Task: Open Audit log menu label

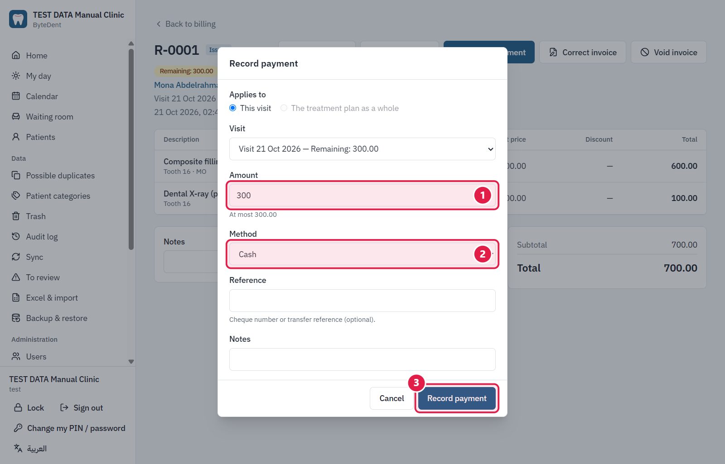Action: [42, 236]
